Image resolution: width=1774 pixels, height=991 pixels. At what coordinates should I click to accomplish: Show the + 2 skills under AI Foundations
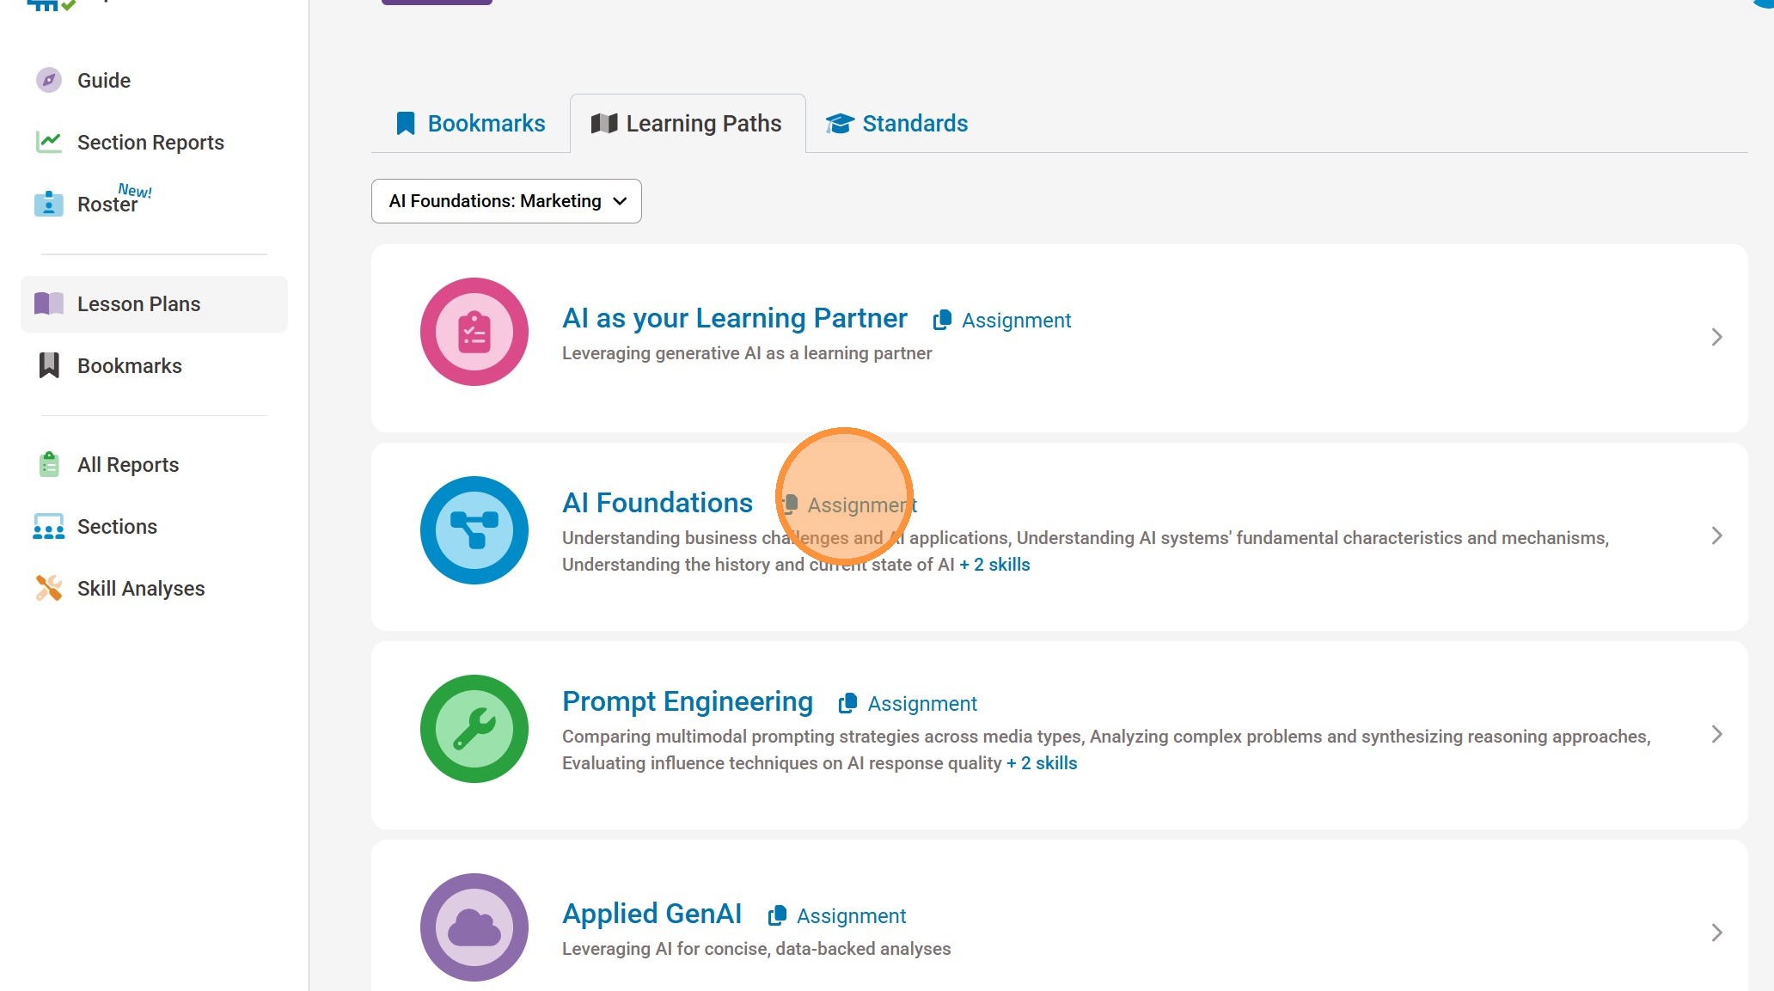[994, 565]
